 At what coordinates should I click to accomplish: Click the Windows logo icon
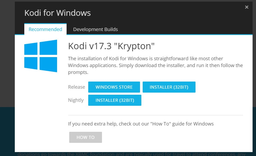click(41, 56)
